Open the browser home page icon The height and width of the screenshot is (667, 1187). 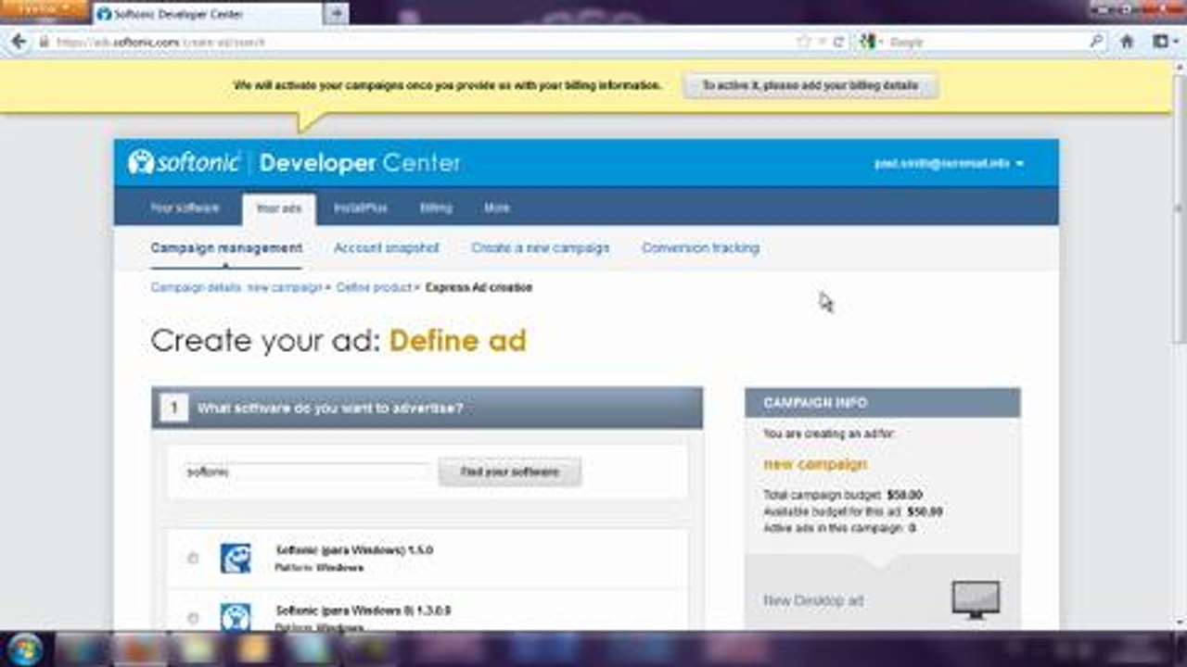click(1128, 42)
